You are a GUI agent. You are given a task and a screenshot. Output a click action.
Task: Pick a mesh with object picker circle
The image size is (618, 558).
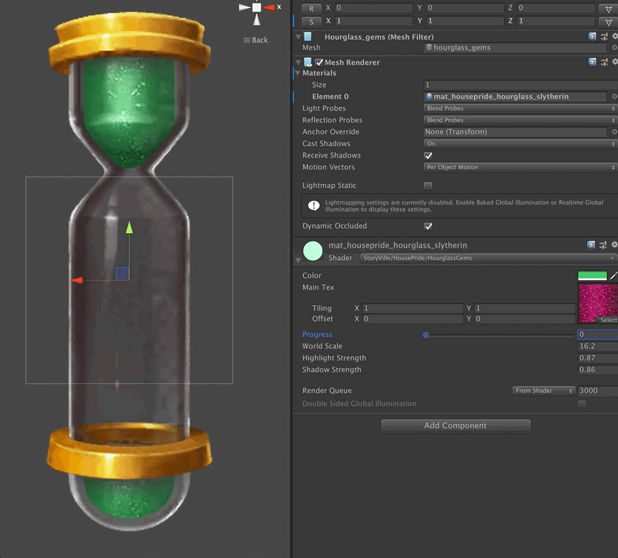tap(614, 47)
